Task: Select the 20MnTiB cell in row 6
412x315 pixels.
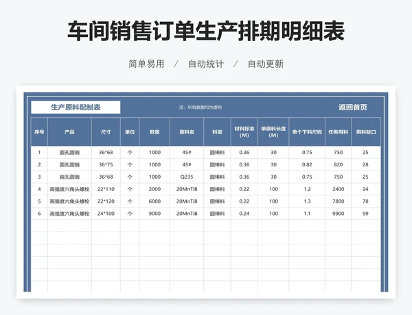Action: click(187, 214)
